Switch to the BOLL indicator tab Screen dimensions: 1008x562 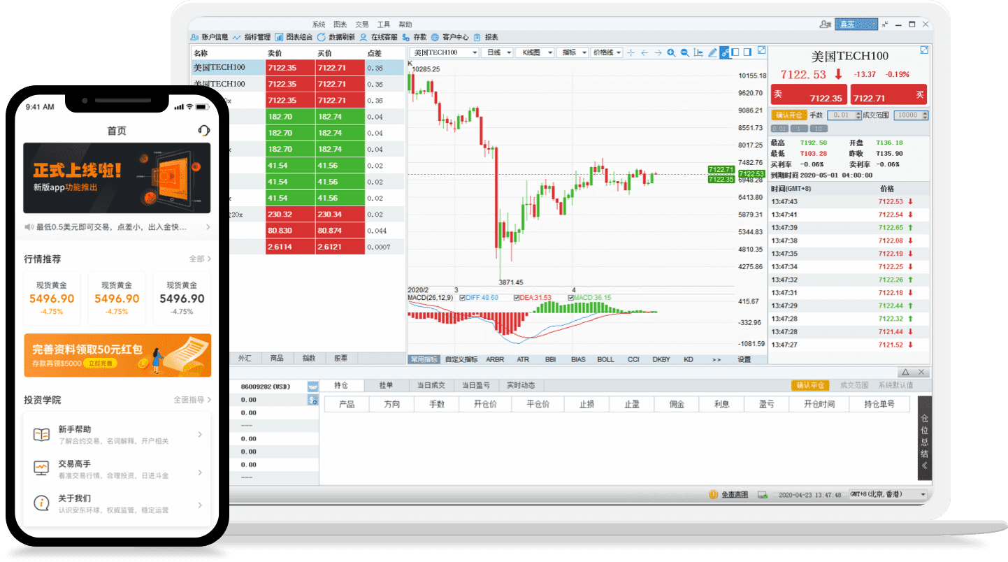[605, 359]
